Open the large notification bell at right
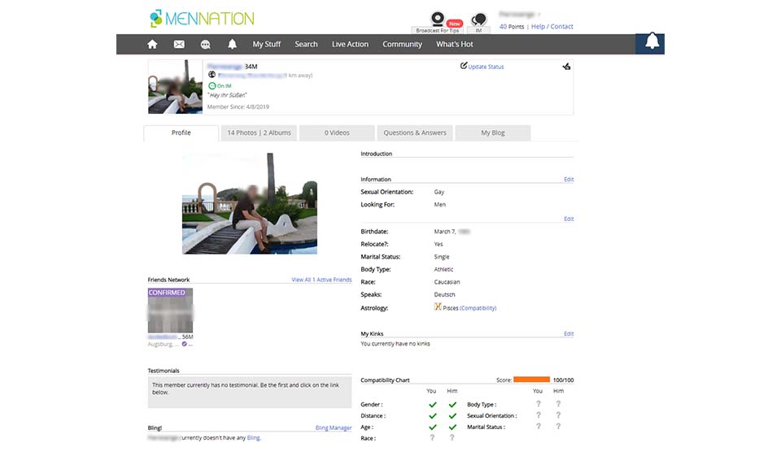 651,43
